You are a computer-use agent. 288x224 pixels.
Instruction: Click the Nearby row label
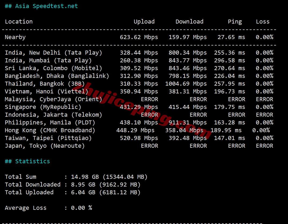pyautogui.click(x=15, y=37)
